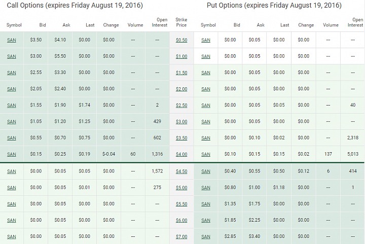Open the $0.50 strike price link

tap(181, 40)
